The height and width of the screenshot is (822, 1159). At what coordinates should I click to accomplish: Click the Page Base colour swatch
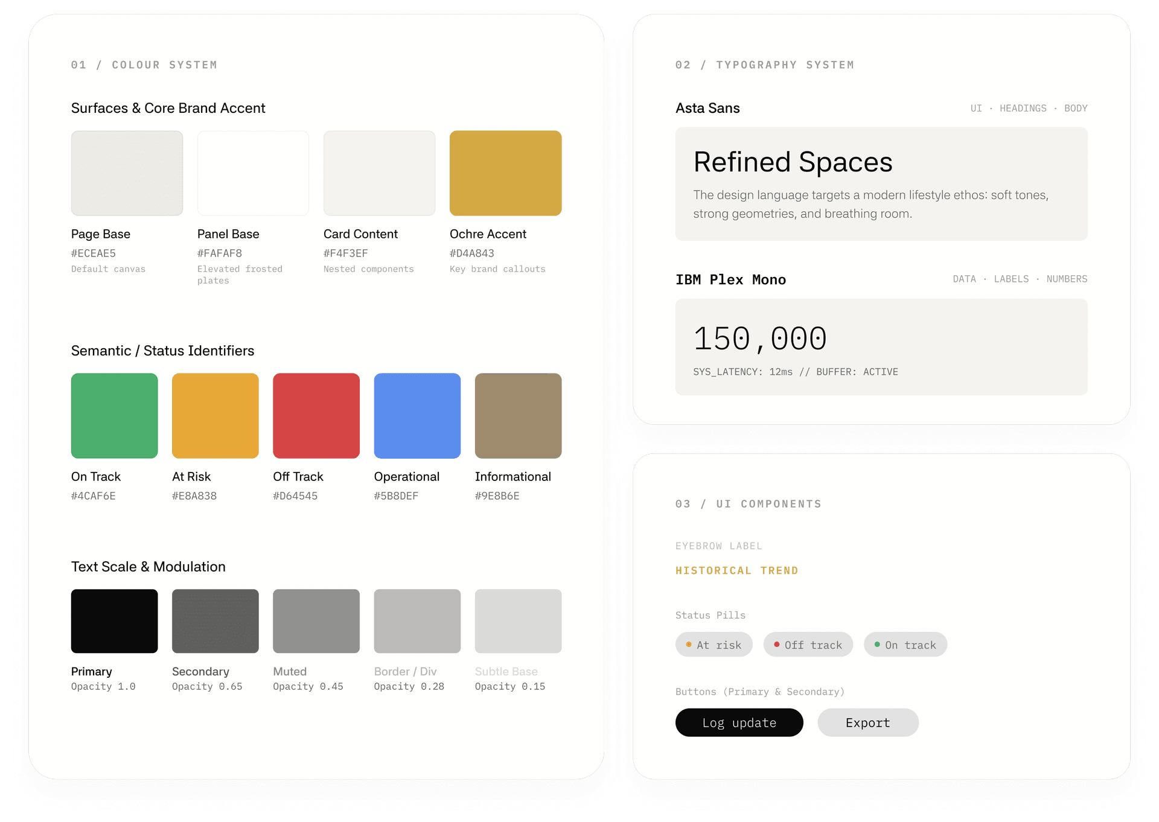[x=127, y=173]
